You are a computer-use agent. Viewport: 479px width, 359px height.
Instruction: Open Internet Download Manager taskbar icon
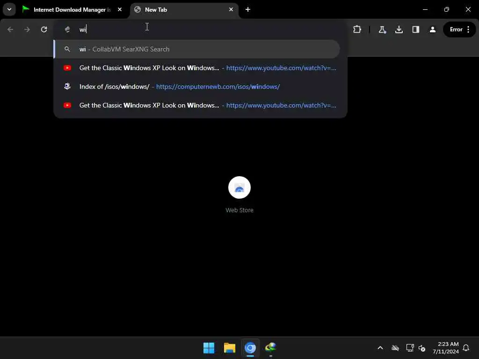point(271,348)
